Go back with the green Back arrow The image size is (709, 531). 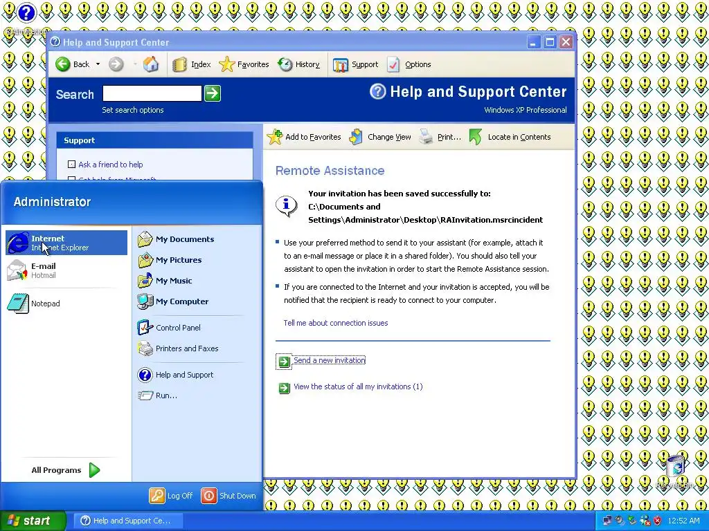(x=72, y=64)
